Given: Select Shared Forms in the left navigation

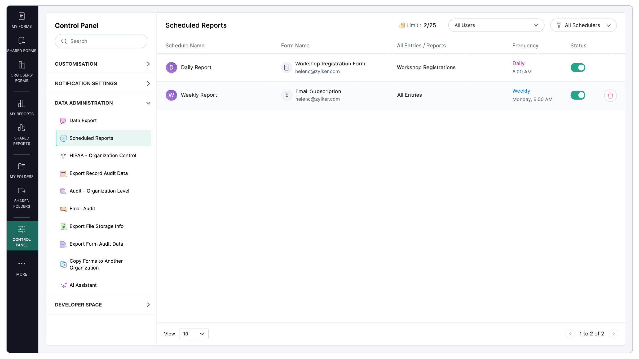Looking at the screenshot, I should 22,44.
